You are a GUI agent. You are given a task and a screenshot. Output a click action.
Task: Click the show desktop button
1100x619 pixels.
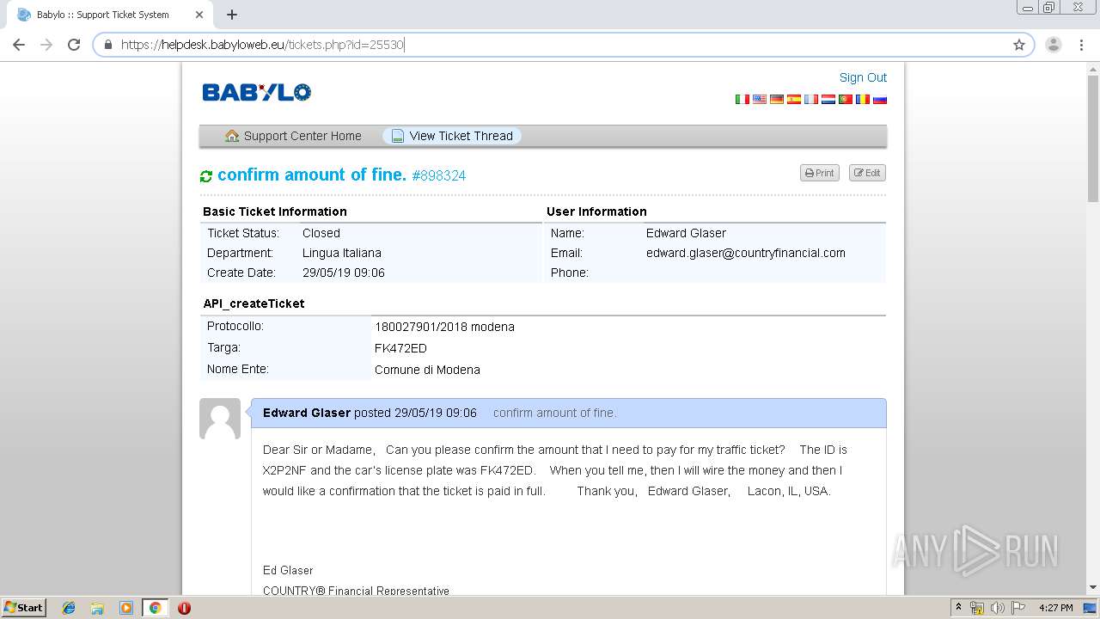tap(1090, 608)
